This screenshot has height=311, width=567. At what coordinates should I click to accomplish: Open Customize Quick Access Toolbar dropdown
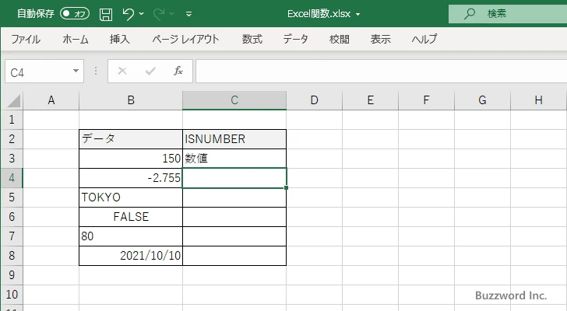(x=188, y=14)
